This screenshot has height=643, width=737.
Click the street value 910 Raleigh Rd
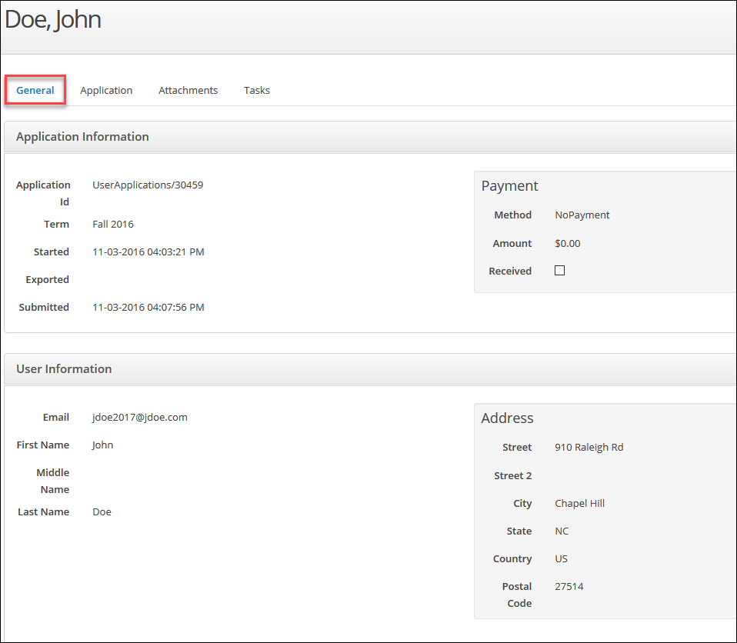[589, 448]
